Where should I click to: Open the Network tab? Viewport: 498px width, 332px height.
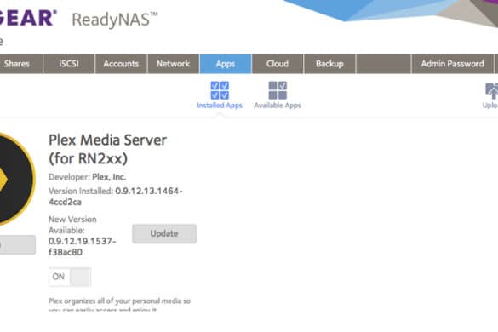coord(173,64)
